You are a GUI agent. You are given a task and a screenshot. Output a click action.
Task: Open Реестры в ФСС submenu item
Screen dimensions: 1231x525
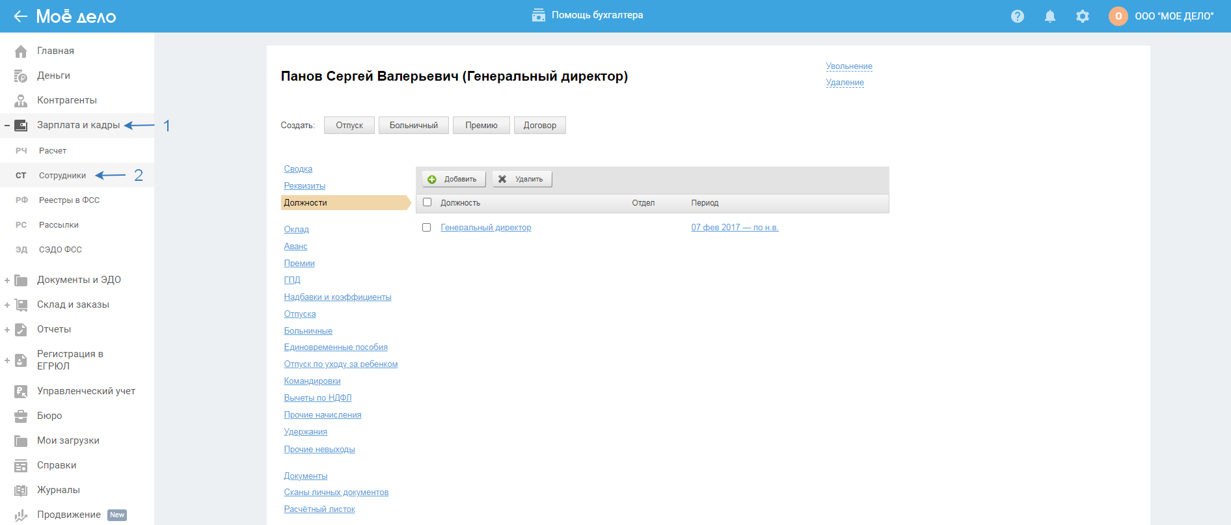click(x=70, y=200)
